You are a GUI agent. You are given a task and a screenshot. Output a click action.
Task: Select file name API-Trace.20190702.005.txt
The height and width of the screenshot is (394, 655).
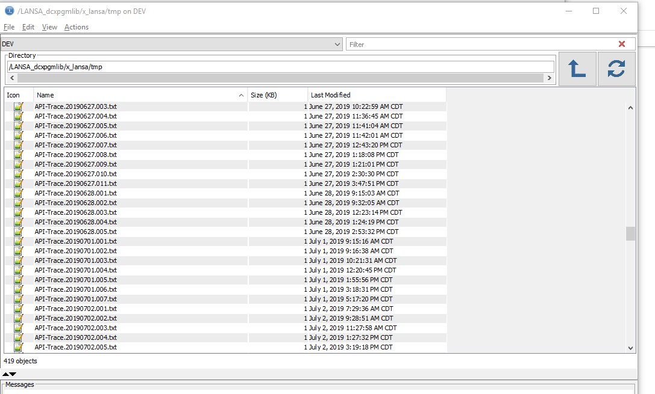pyautogui.click(x=75, y=347)
